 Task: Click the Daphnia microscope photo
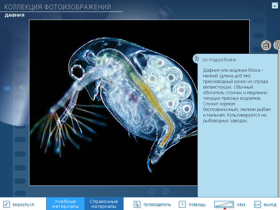click(x=113, y=103)
